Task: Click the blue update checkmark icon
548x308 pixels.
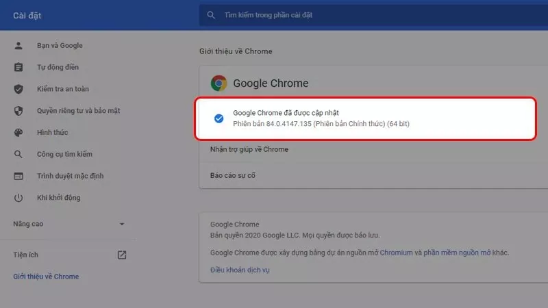Action: point(219,118)
